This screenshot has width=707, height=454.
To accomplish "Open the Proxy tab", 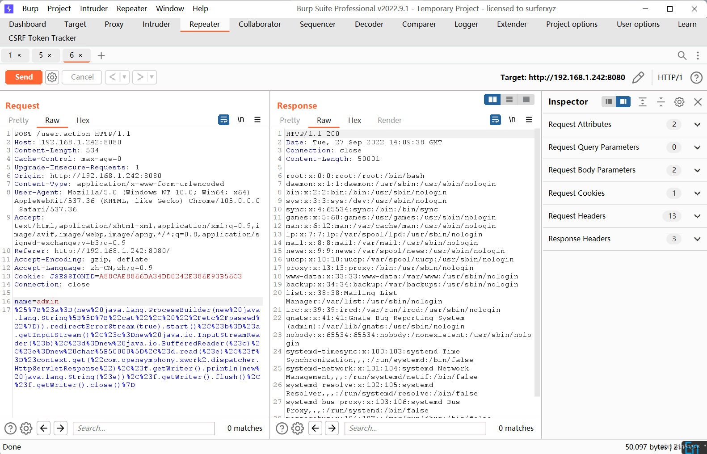I will [x=114, y=24].
